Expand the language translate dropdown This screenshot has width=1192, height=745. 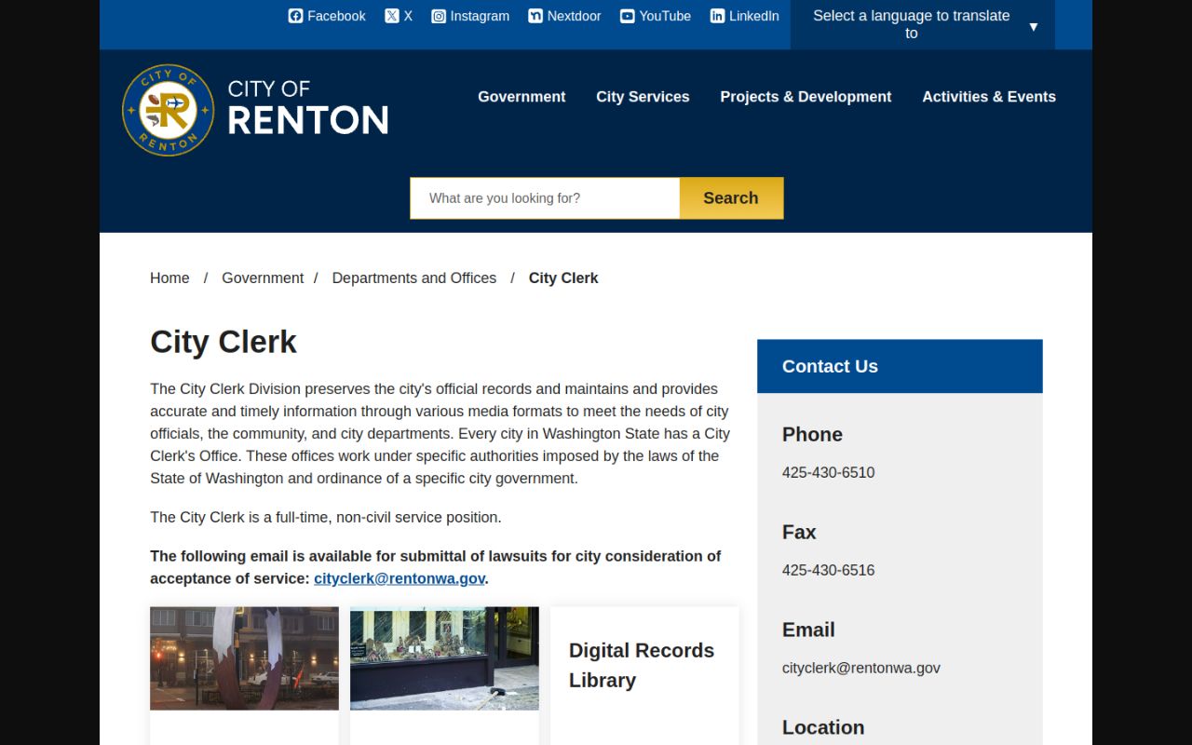(922, 24)
